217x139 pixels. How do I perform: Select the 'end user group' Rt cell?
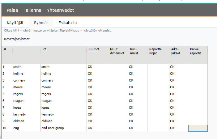click(53, 128)
